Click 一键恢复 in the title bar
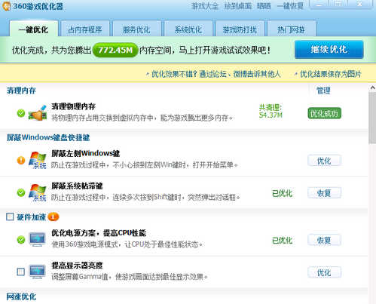The width and height of the screenshot is (376, 304). coord(290,6)
